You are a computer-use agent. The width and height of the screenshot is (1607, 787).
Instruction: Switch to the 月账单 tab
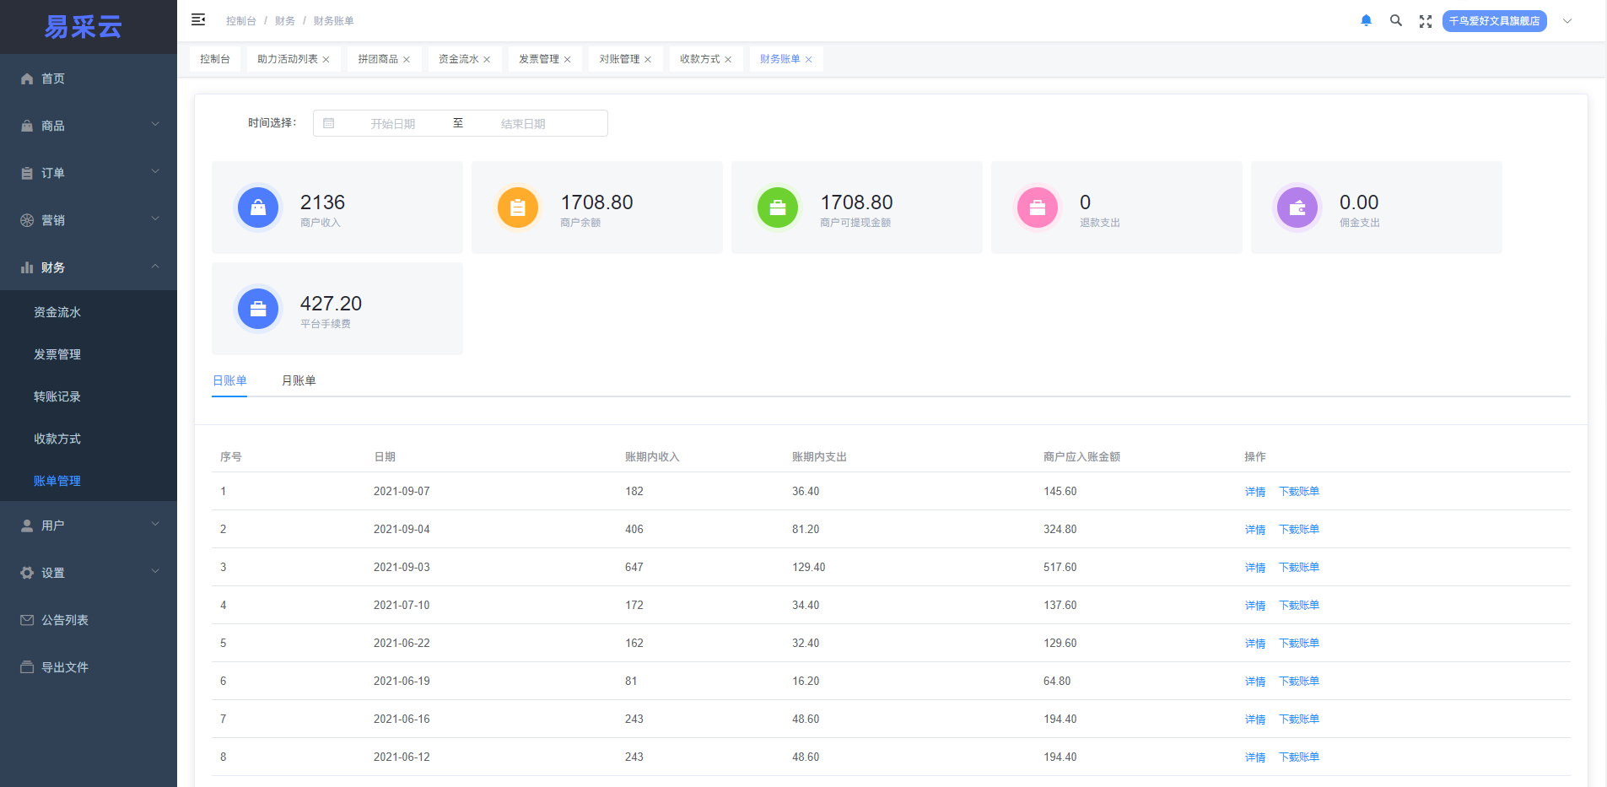(x=299, y=380)
